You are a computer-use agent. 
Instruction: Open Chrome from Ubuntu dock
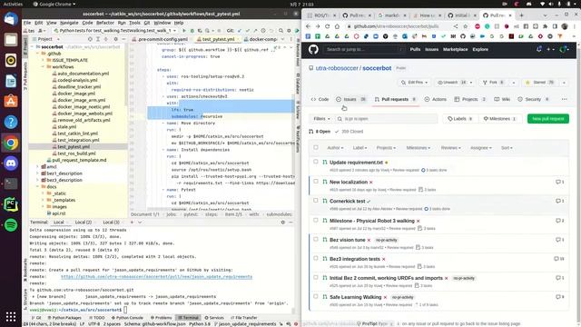11,143
